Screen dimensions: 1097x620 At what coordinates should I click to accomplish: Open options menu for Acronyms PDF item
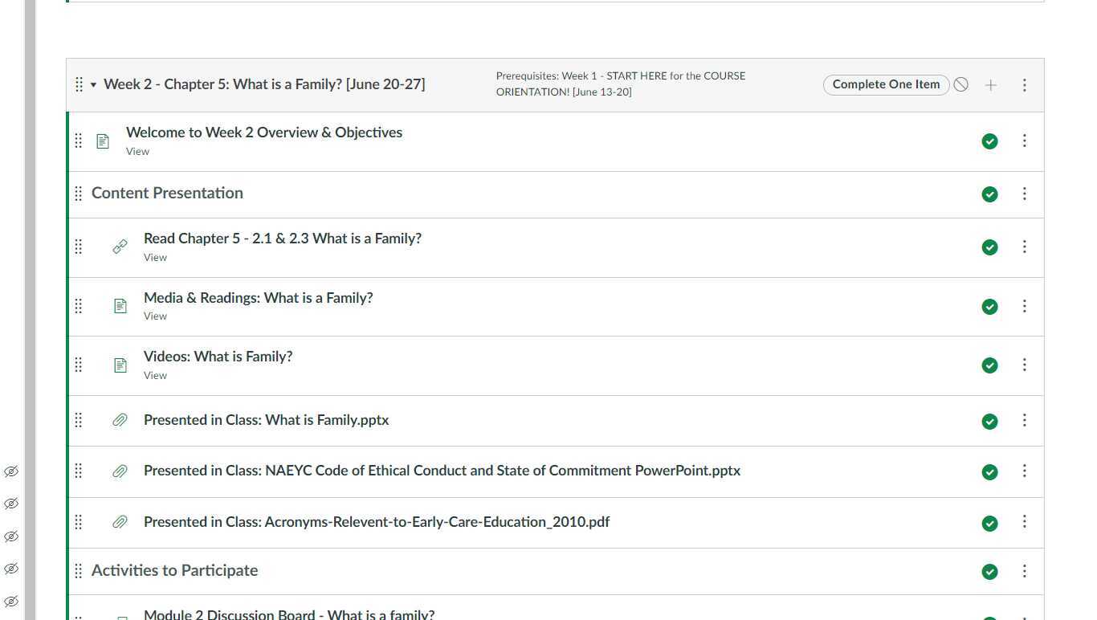point(1024,522)
